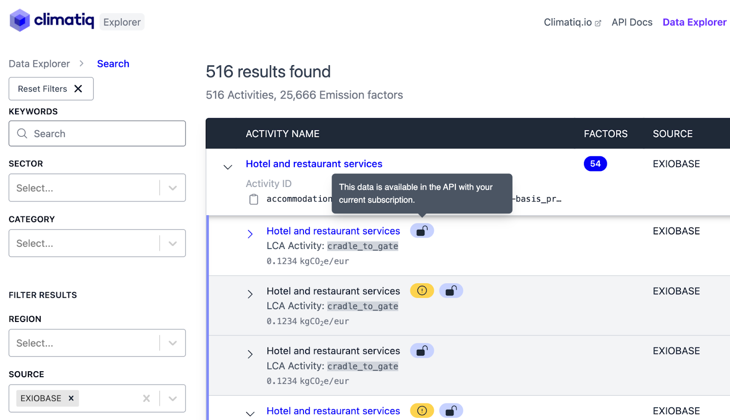Click EXIOBASE source in top group row
This screenshot has height=420, width=730.
tap(676, 164)
